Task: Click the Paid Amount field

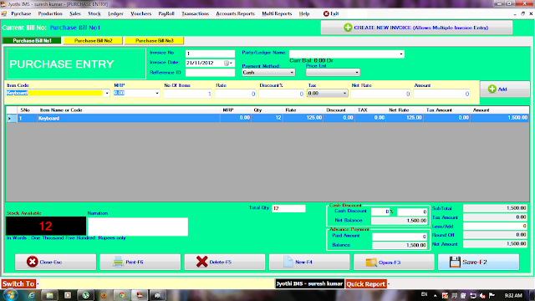Action: [x=400, y=236]
